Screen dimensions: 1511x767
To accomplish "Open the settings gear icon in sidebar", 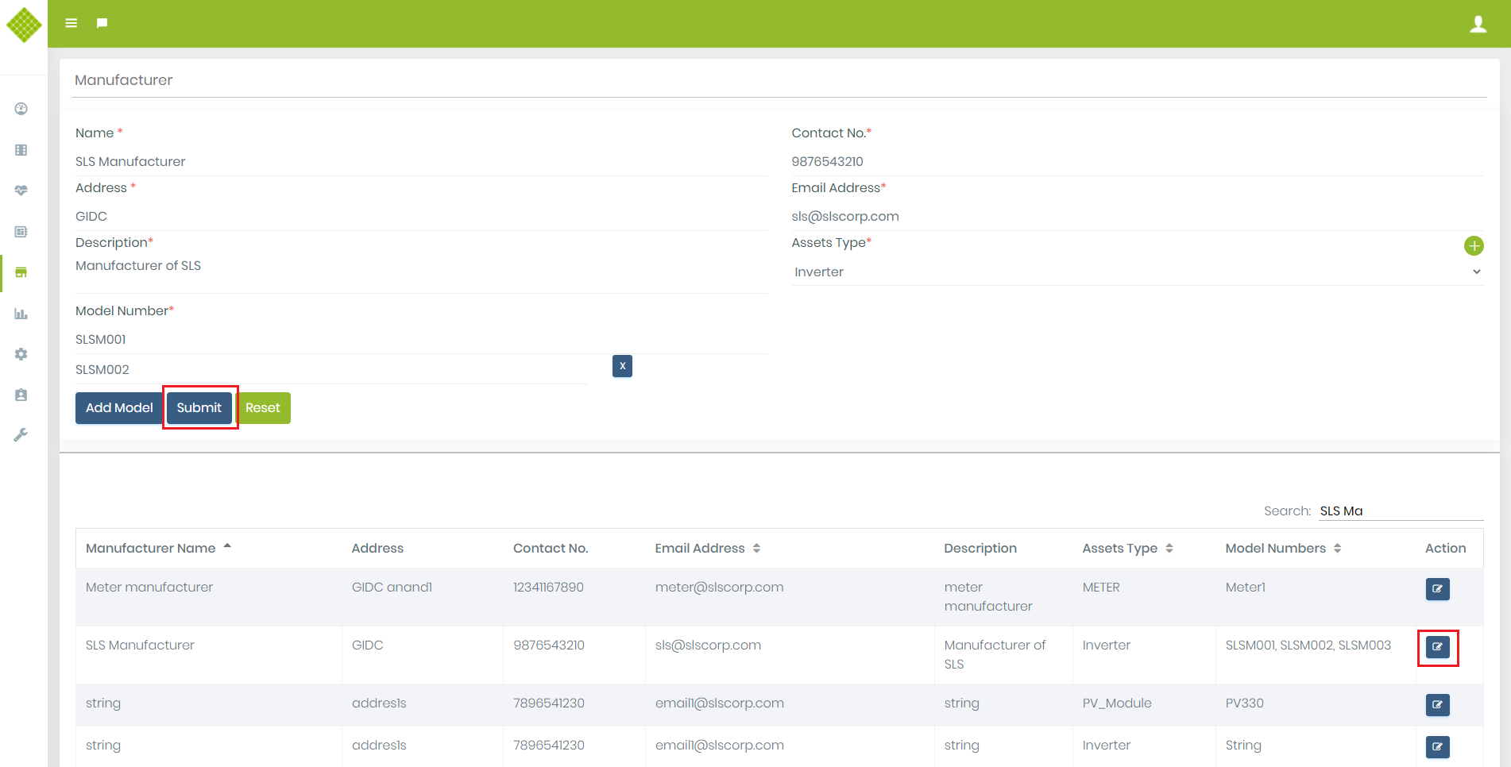I will pos(21,354).
